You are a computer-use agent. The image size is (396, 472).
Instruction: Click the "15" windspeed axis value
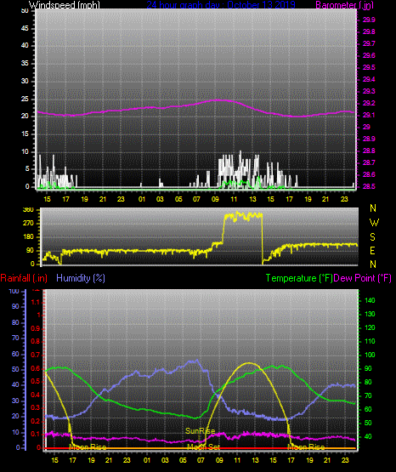tap(25, 134)
